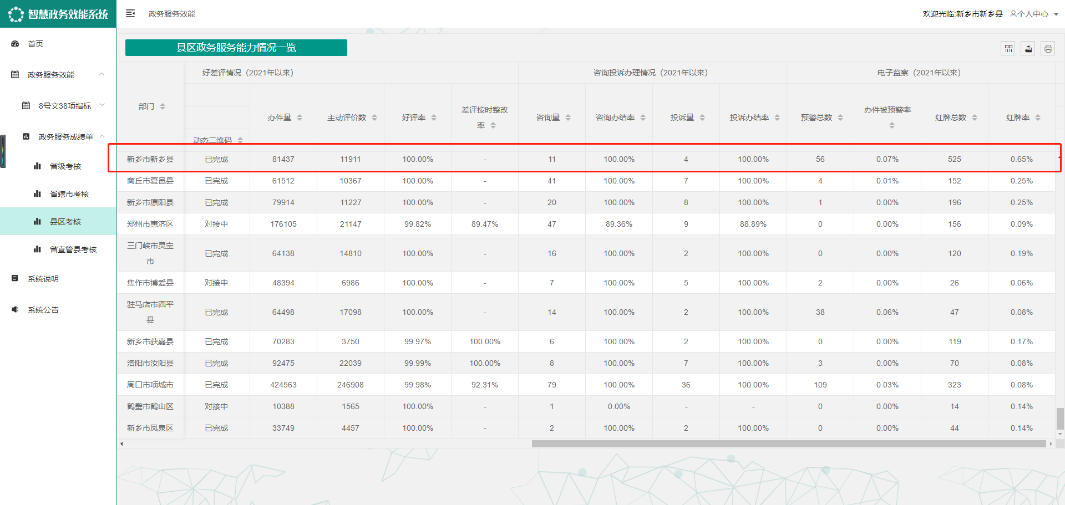The height and width of the screenshot is (505, 1065).
Task: Click the 鹤壁市鹤山区 department cell
Action: pyautogui.click(x=150, y=406)
